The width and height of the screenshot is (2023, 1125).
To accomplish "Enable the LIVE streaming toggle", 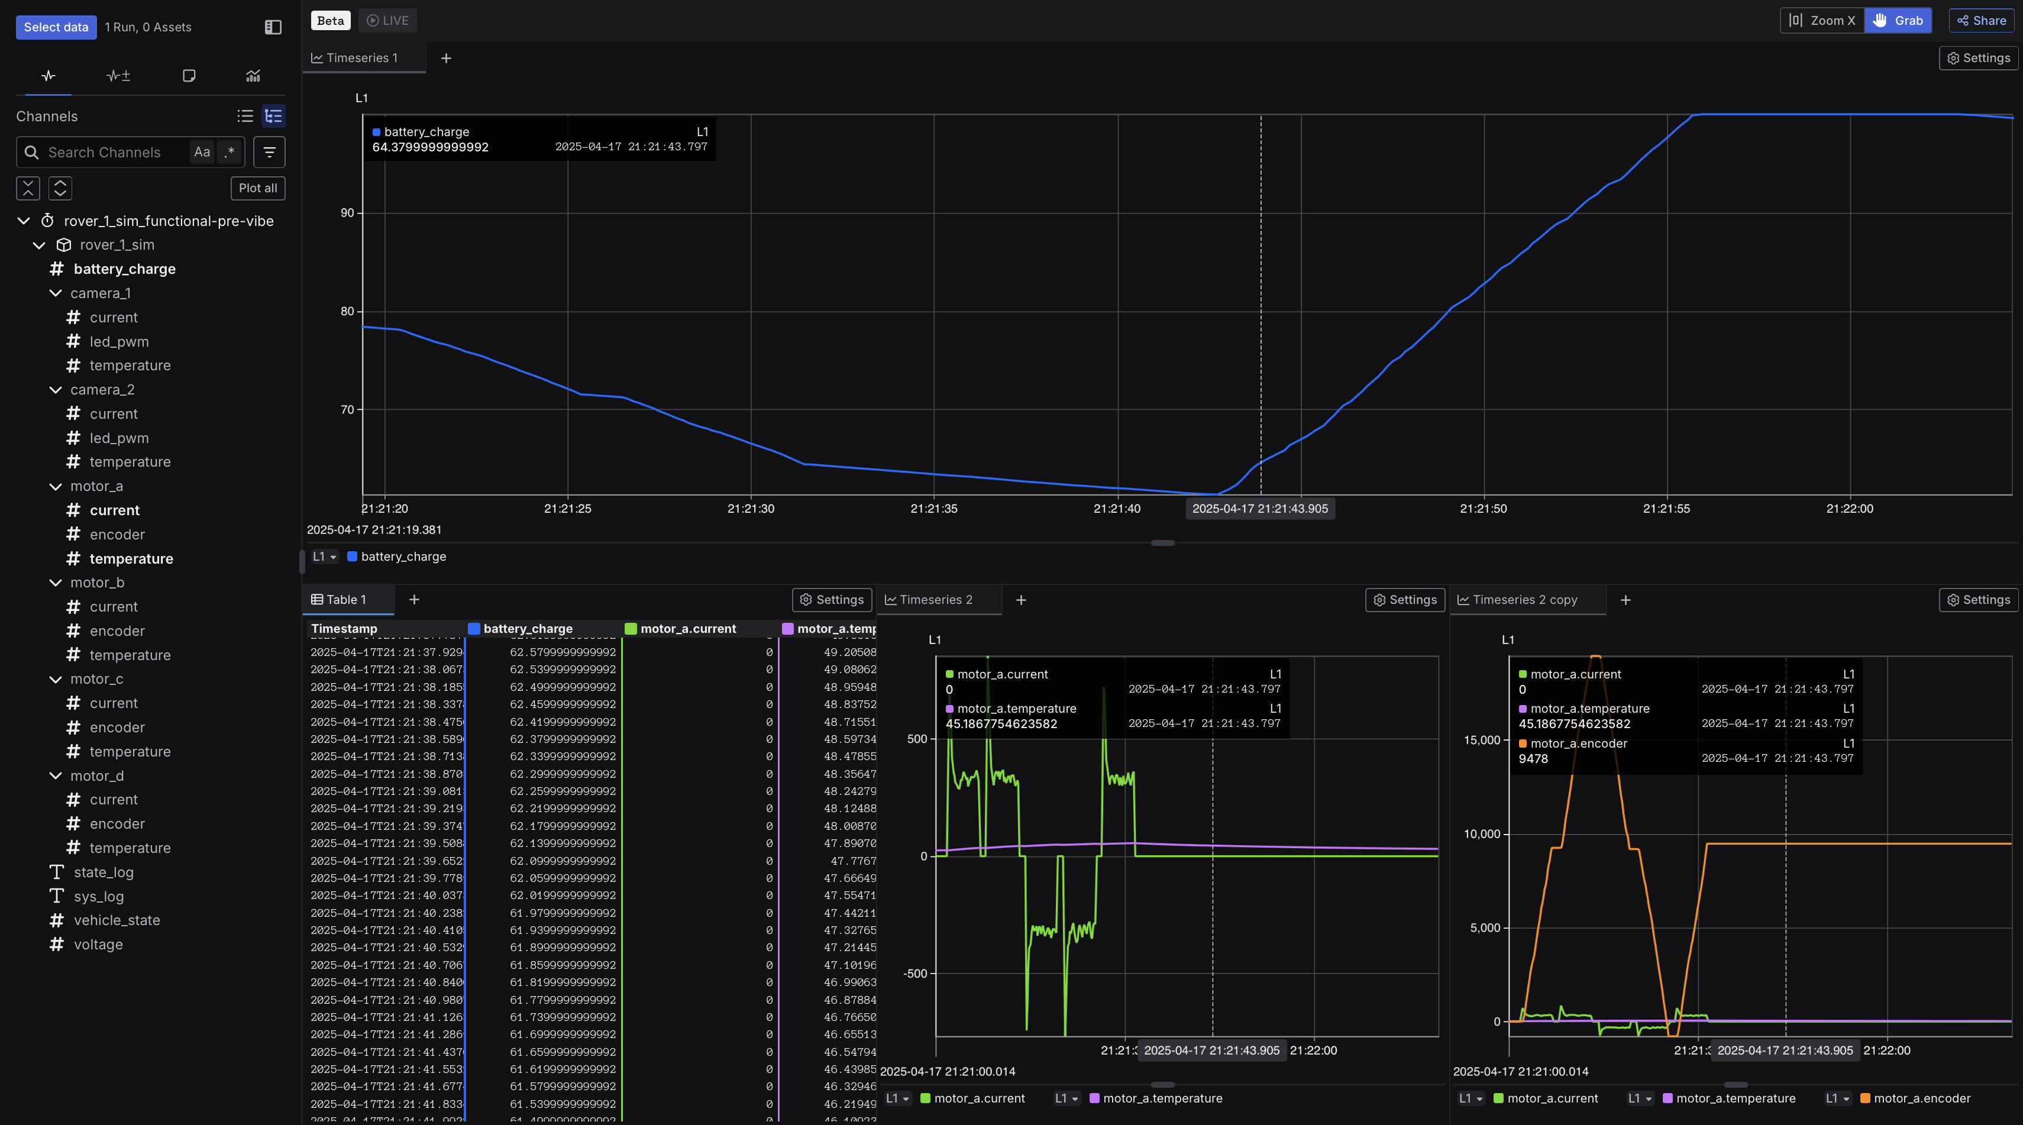I will [x=388, y=21].
